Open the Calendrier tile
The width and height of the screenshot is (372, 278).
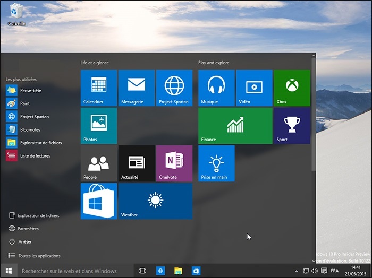pyautogui.click(x=99, y=88)
